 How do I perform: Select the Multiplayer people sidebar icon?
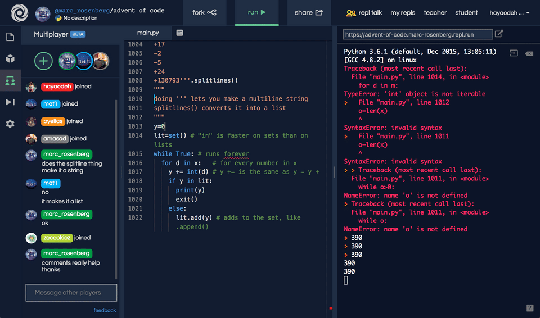tap(10, 80)
